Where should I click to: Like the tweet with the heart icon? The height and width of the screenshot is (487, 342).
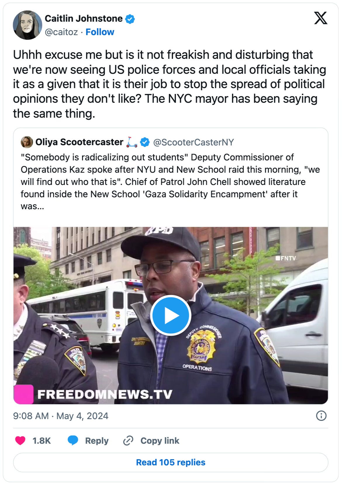tap(20, 440)
